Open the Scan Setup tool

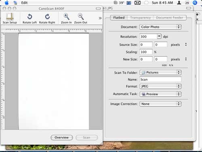[10, 18]
